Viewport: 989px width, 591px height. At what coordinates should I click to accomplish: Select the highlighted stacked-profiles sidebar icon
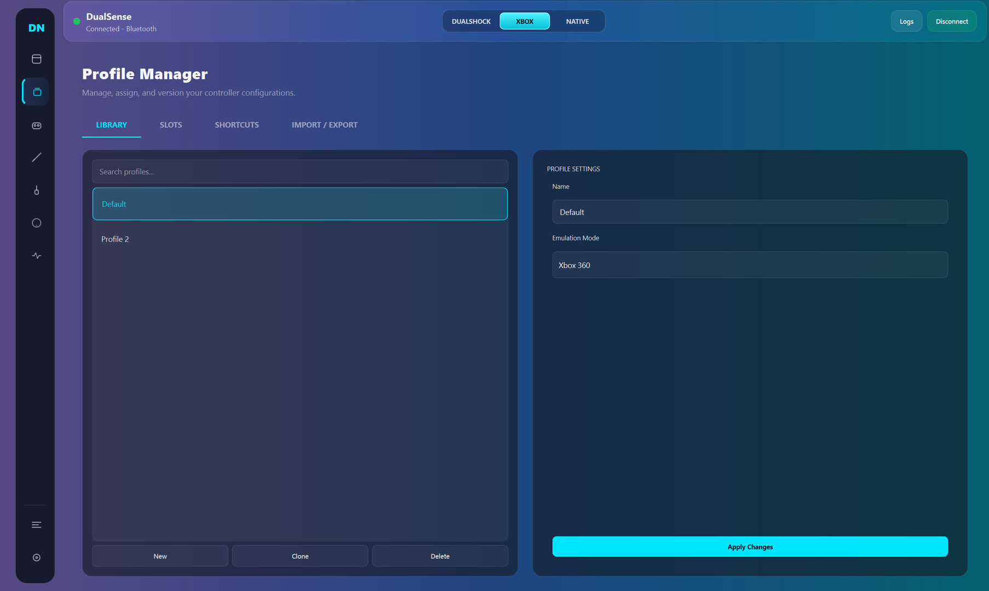[x=36, y=92]
